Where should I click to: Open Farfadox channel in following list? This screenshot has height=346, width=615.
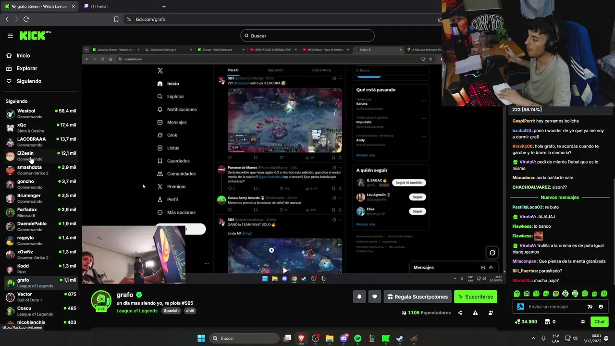pos(41,212)
